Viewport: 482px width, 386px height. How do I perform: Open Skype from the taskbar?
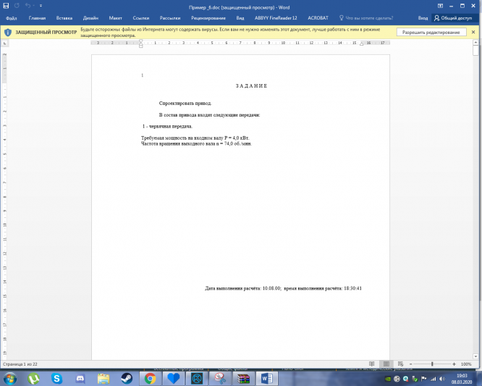tap(57, 378)
